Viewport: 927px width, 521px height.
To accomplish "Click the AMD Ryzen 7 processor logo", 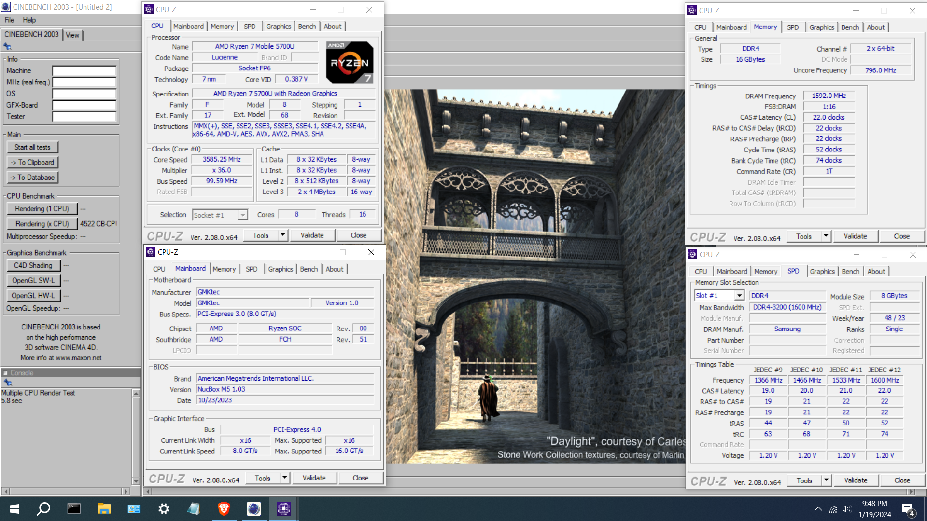I will [x=350, y=63].
